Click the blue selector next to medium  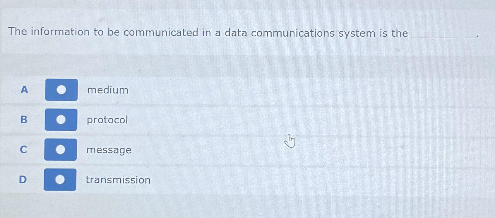click(x=61, y=90)
